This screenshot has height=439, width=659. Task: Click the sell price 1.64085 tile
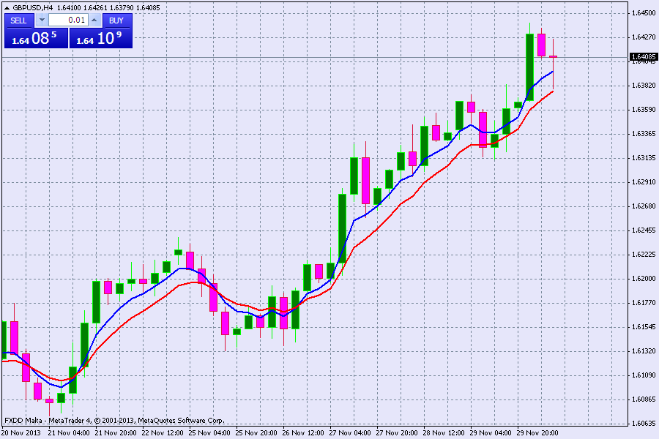[36, 39]
